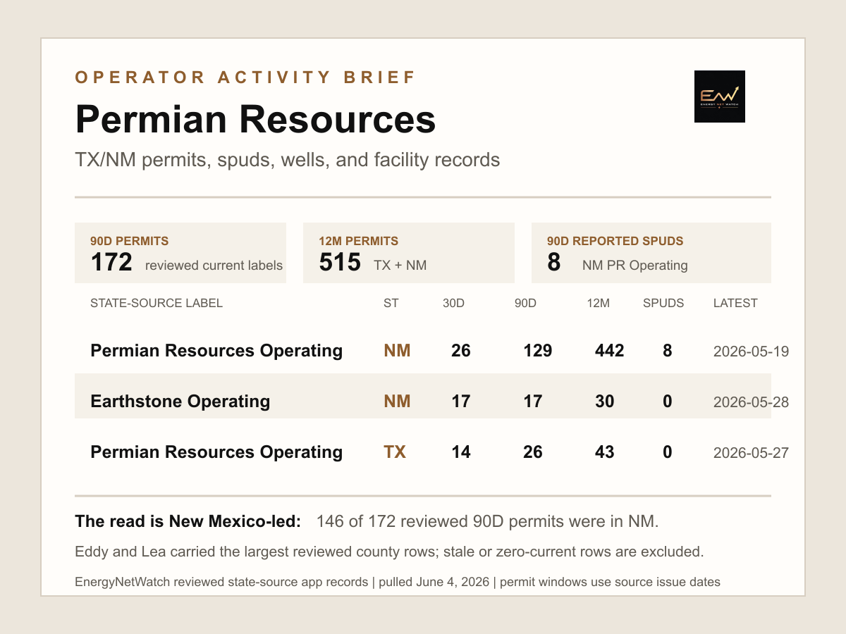Image resolution: width=846 pixels, height=634 pixels.
Task: Click the 90D REPORTED SPUDS label
Action: (x=615, y=241)
